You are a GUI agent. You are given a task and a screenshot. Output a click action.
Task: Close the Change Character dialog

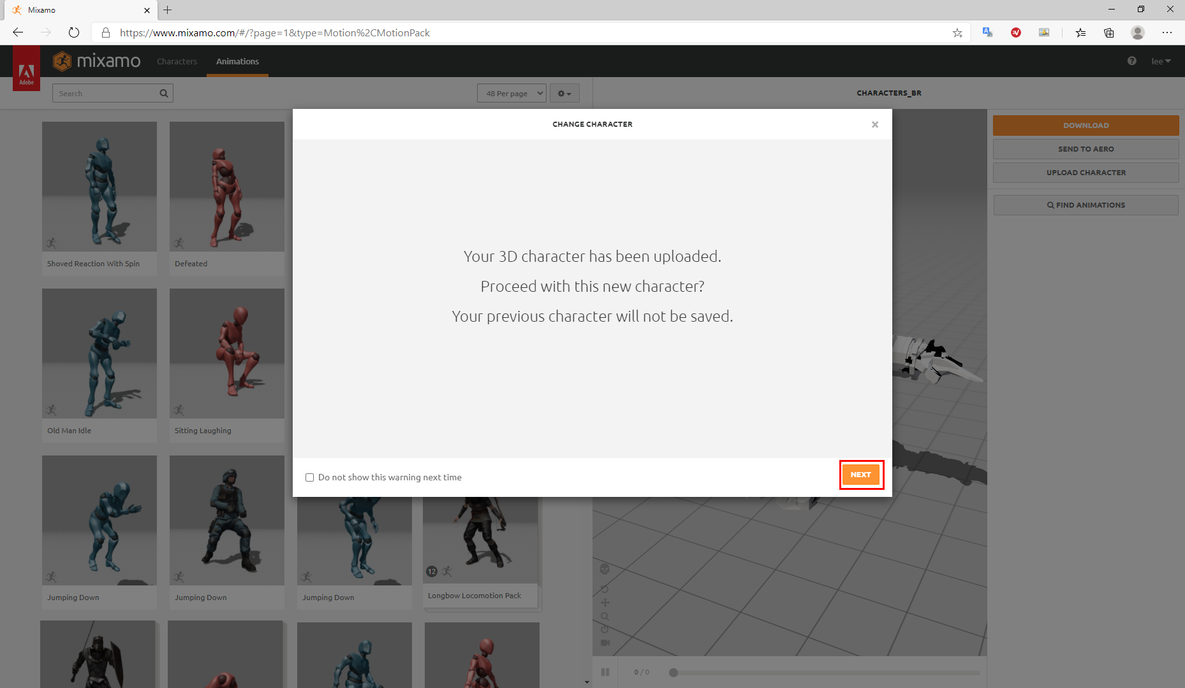point(875,125)
